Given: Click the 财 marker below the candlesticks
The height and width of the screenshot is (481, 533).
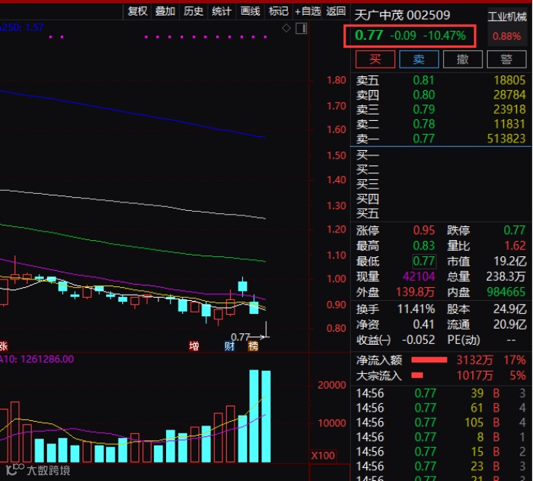Looking at the screenshot, I should tap(229, 346).
